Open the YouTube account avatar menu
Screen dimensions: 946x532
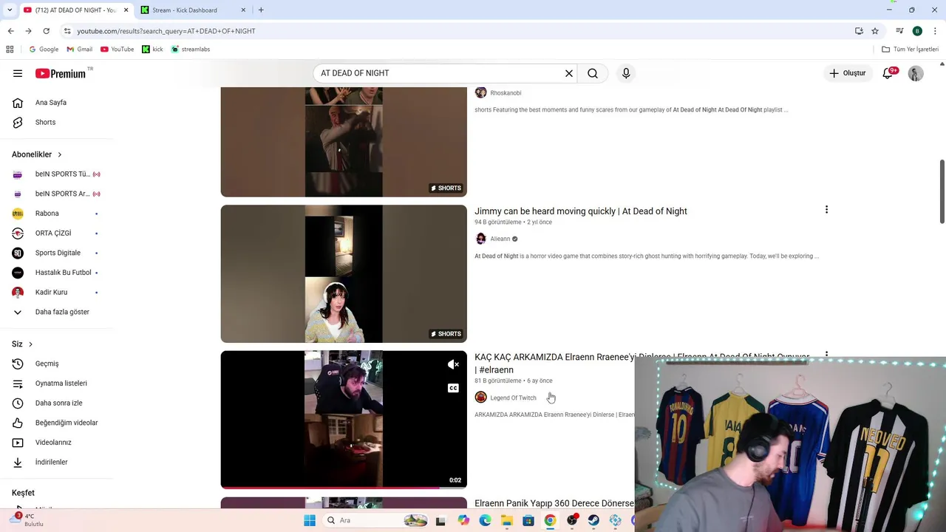click(916, 73)
